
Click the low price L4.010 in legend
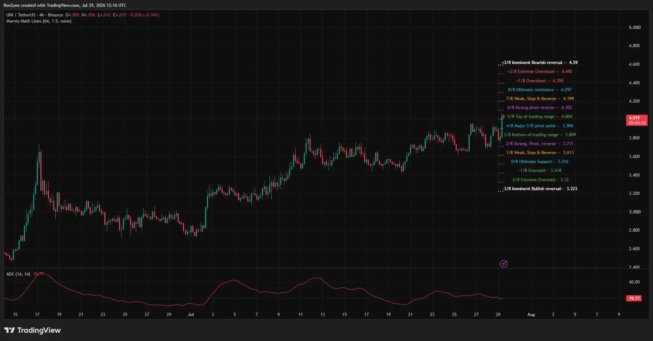tap(104, 15)
